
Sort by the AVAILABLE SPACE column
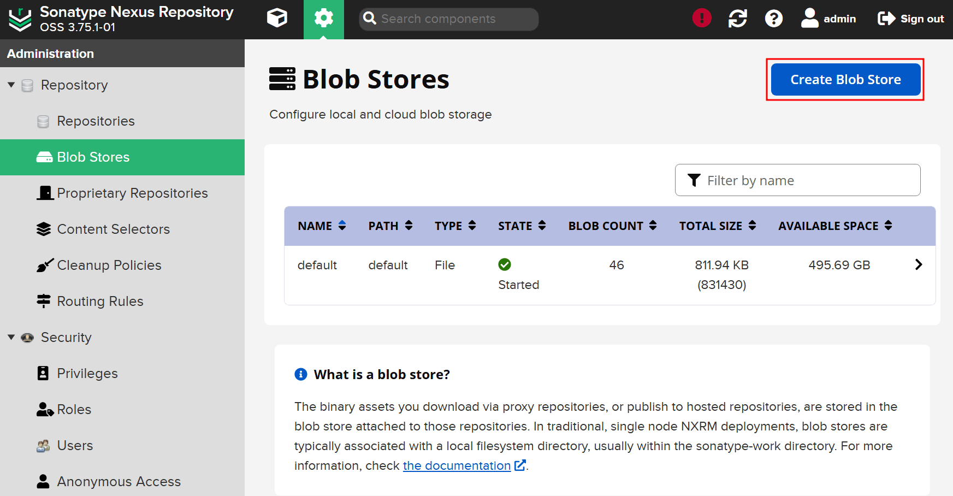pos(834,226)
